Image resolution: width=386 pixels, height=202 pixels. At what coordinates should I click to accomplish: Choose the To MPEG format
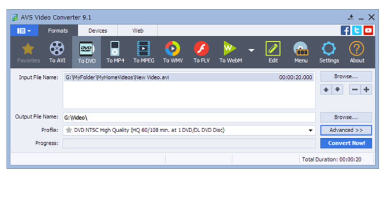pos(144,52)
